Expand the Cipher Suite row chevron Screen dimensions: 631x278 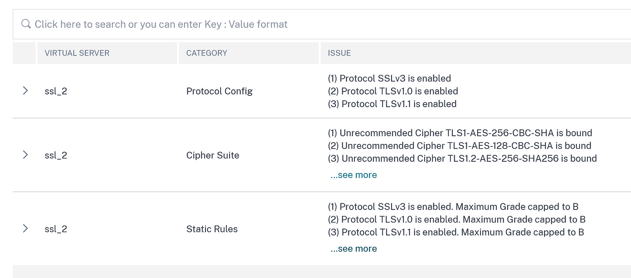(x=25, y=155)
